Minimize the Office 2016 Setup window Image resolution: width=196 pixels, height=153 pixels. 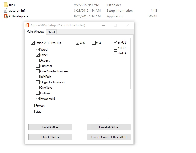[103, 25]
